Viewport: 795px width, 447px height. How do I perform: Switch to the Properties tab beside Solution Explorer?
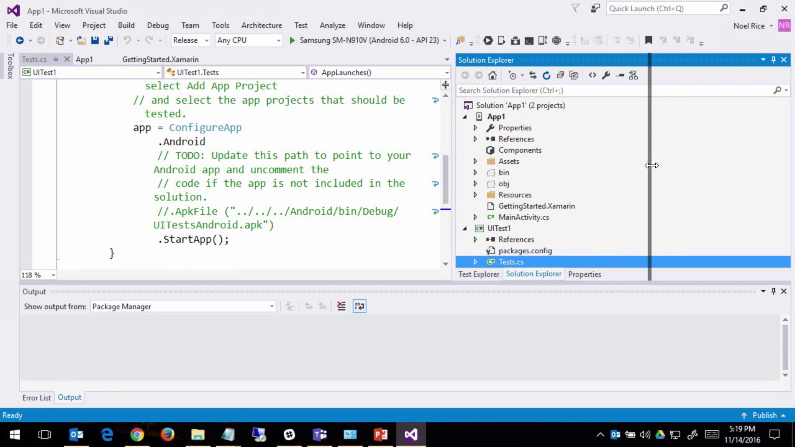(x=584, y=274)
